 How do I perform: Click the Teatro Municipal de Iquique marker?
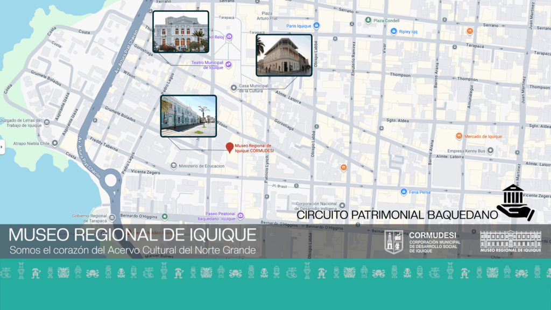coord(229,65)
